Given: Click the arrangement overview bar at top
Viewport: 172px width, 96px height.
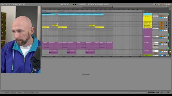Looking at the screenshot, I should (103, 7).
